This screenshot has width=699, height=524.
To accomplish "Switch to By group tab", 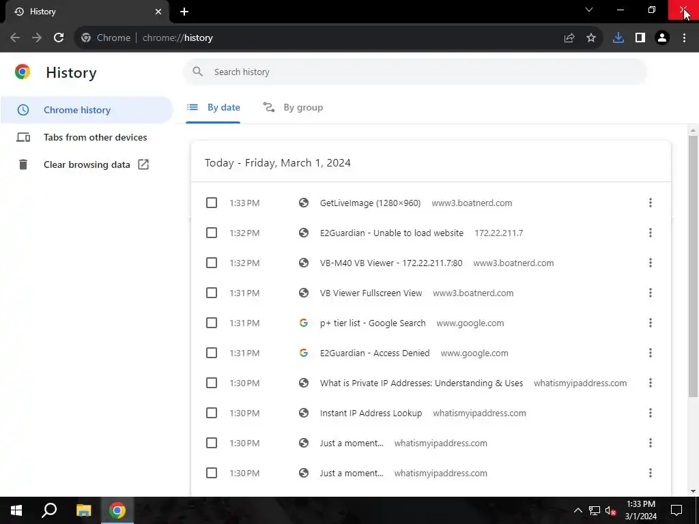I will (293, 107).
